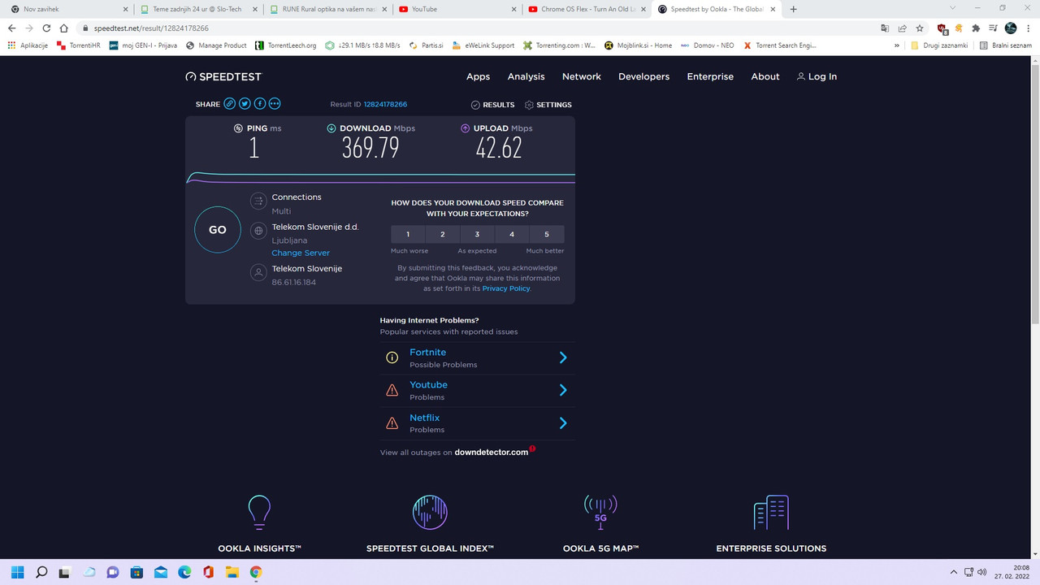Open File Explorer from taskbar
This screenshot has width=1040, height=585.
point(232,572)
